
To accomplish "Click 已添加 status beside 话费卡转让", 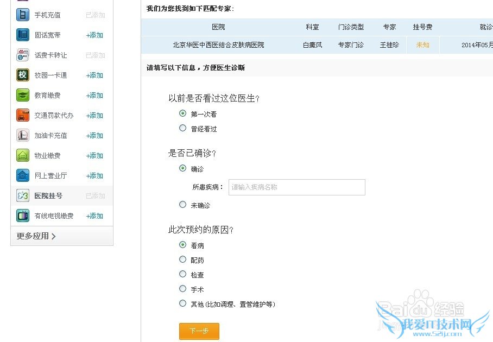I will 96,55.
